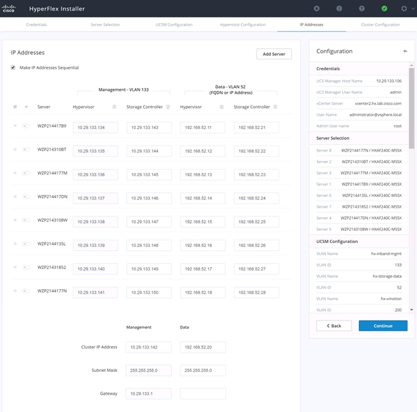Show info for Management Storage Controller column

168,107
